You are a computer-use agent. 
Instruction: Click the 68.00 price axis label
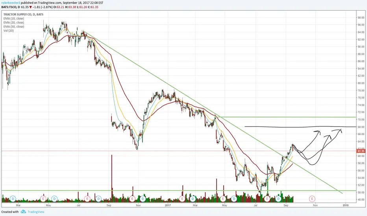(x=361, y=127)
